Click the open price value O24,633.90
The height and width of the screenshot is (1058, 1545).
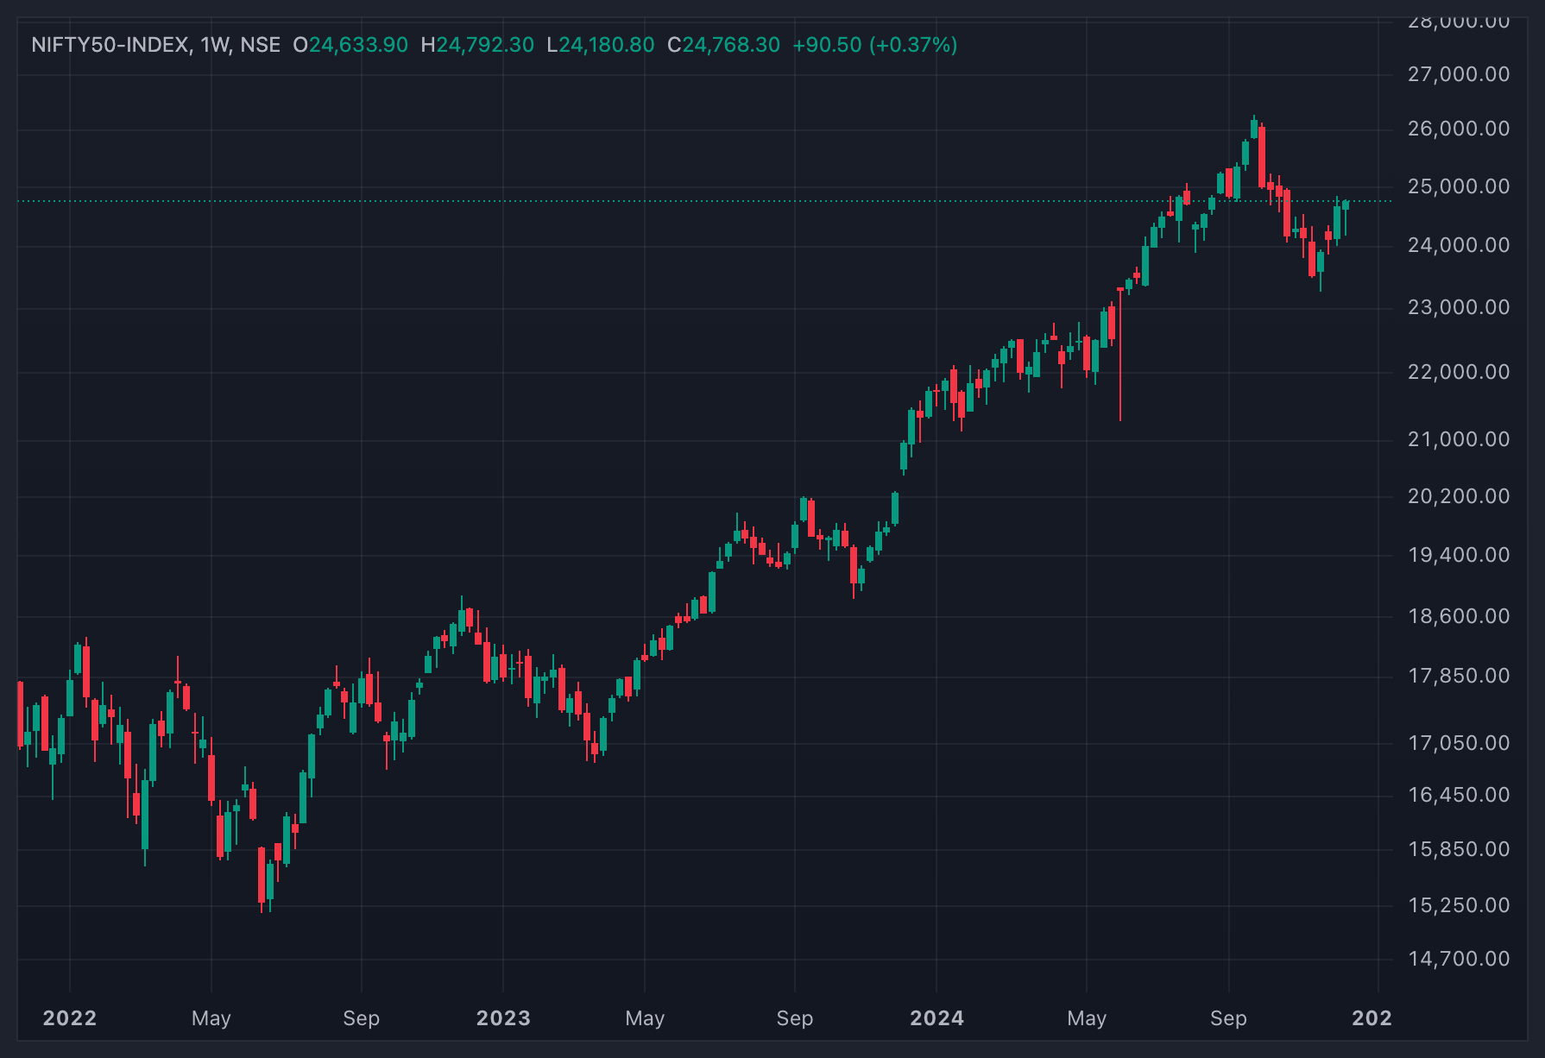click(x=350, y=45)
